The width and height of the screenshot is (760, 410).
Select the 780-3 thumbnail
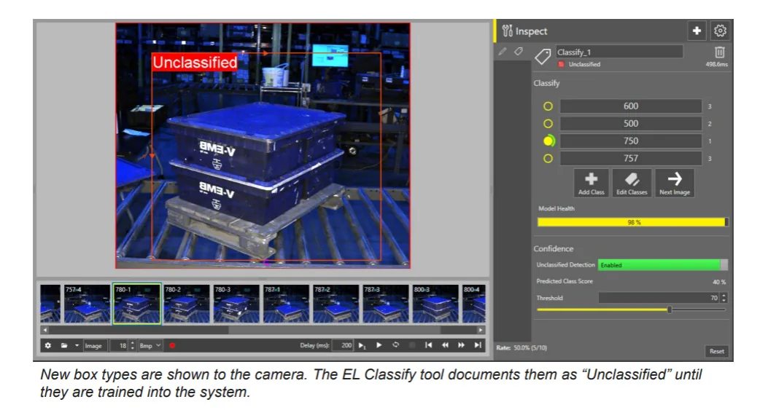point(236,304)
